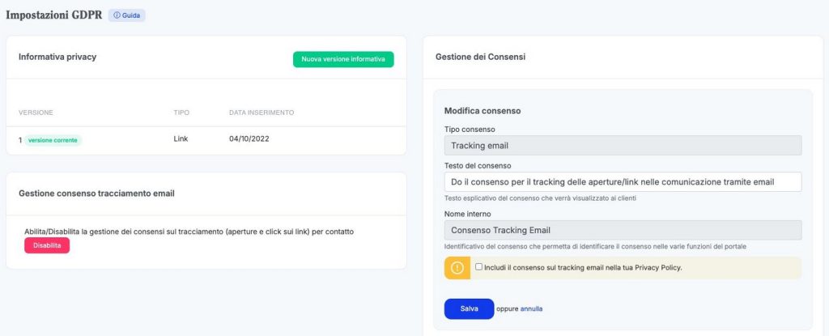Click the DATA INSERIMENTO column header
Viewport: 829px width, 336px height.
pyautogui.click(x=261, y=113)
